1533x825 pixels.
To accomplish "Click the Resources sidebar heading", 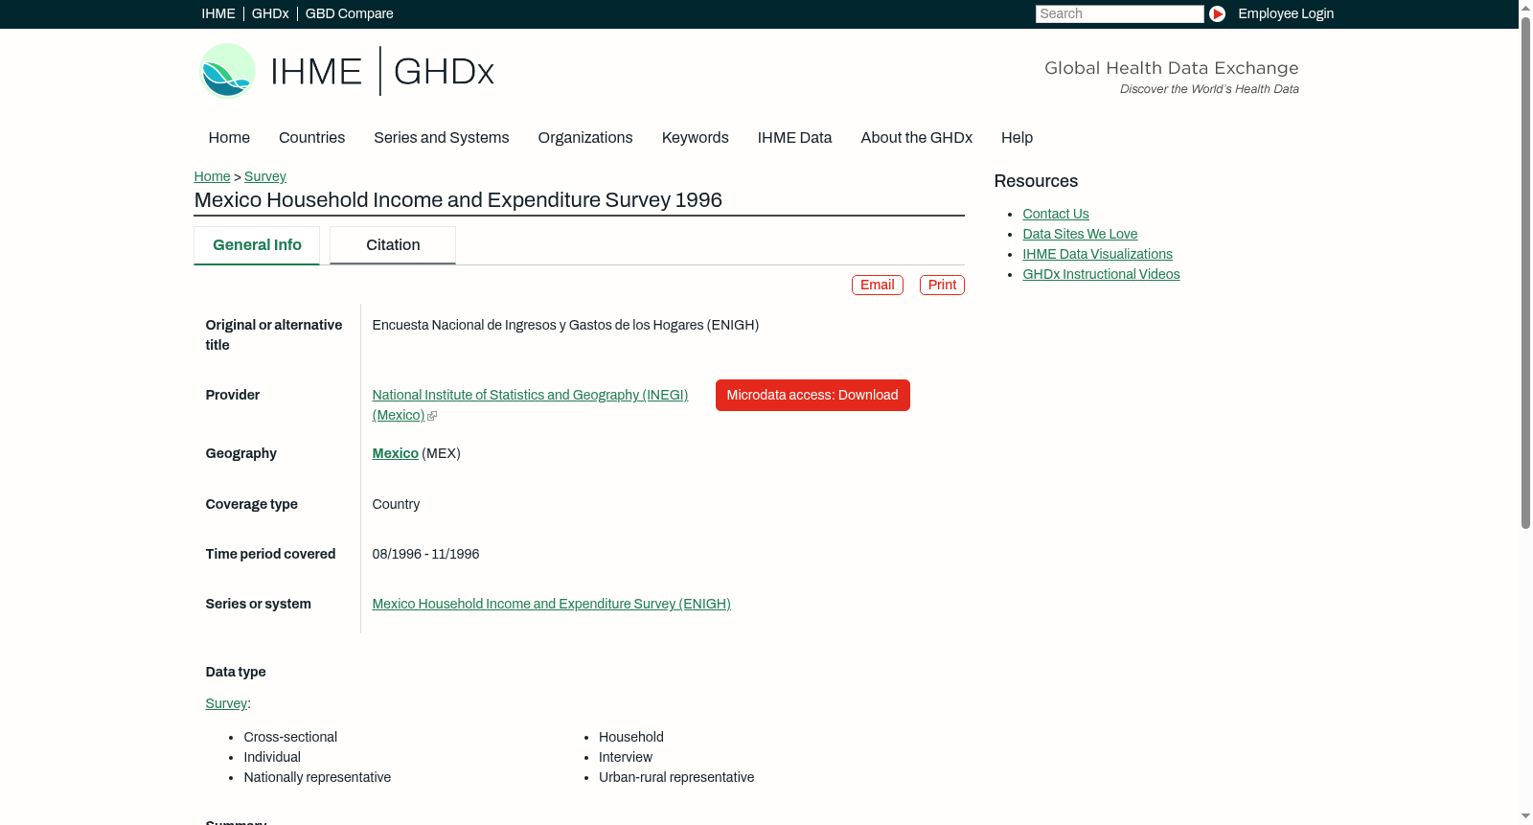I will pos(1036,181).
